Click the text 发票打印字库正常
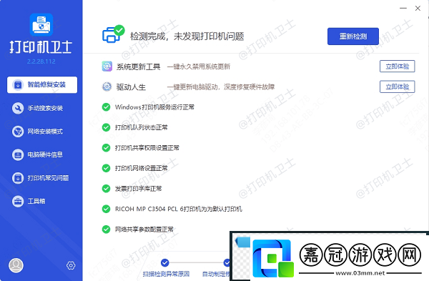Screen dimensions: 429x281 coord(138,189)
